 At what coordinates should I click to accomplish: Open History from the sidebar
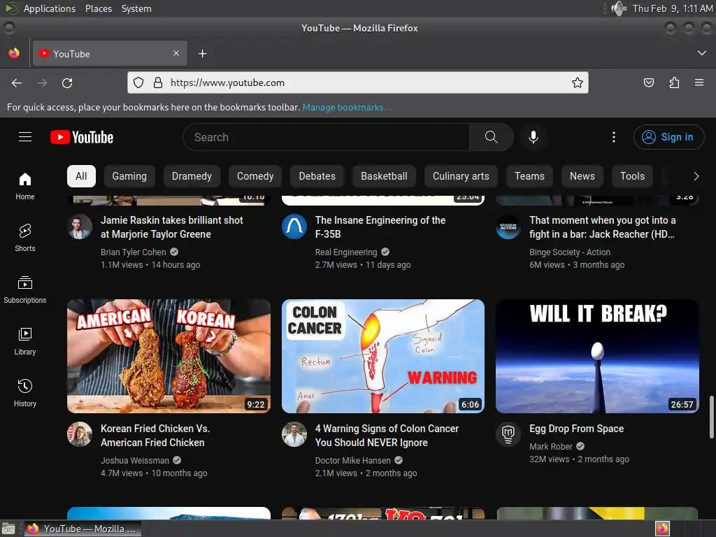click(25, 393)
